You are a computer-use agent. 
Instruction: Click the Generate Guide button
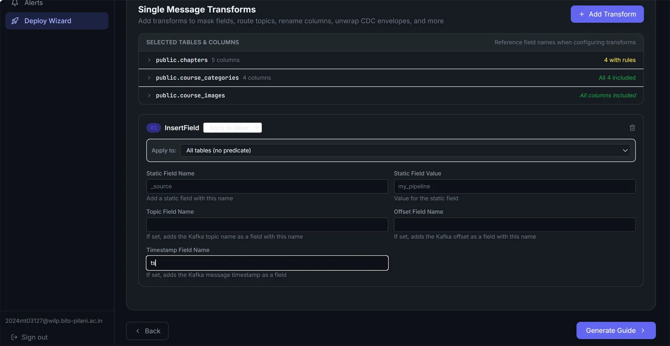[616, 331]
